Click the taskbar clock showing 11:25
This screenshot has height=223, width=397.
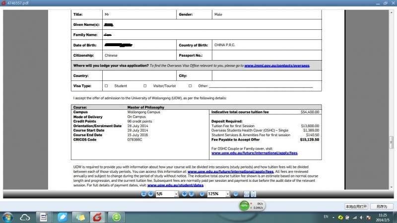383,218
